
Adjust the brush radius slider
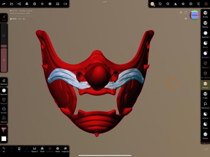(x=4, y=36)
